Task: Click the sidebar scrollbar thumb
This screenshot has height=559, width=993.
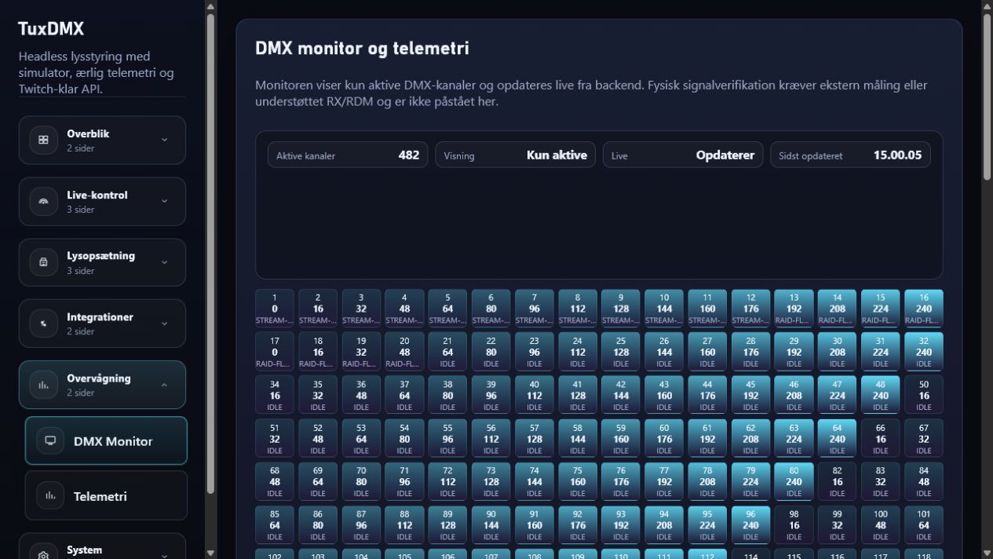Action: click(210, 253)
